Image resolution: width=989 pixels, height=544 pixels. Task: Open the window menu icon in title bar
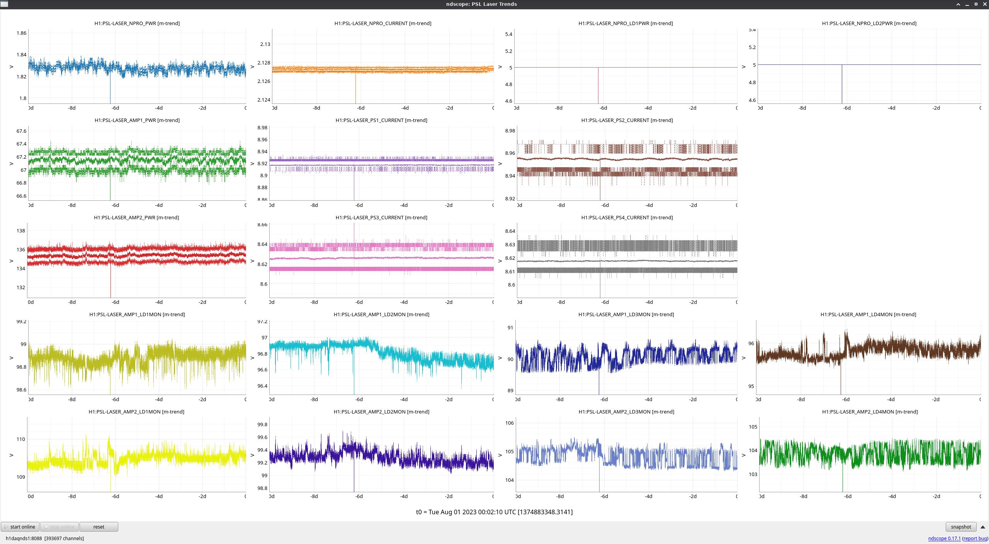(x=4, y=4)
